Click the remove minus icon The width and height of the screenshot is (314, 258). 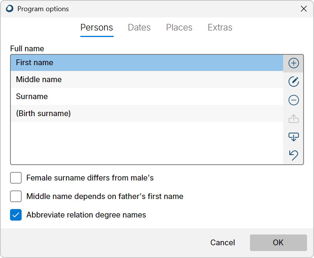294,100
